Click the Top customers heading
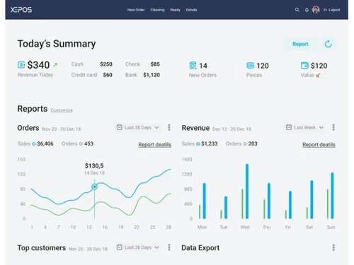This screenshot has height=265, width=354. pos(42,248)
